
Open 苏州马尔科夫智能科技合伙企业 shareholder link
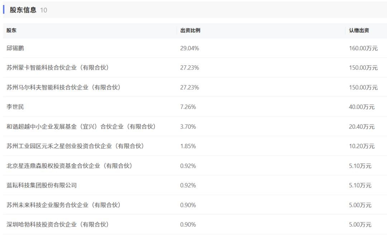pyautogui.click(x=63, y=87)
